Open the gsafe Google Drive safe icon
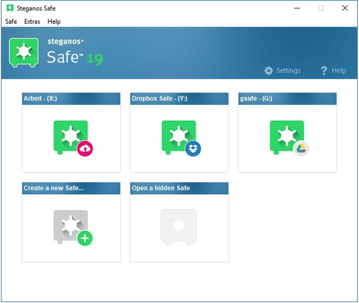359x303 pixels. [x=289, y=138]
